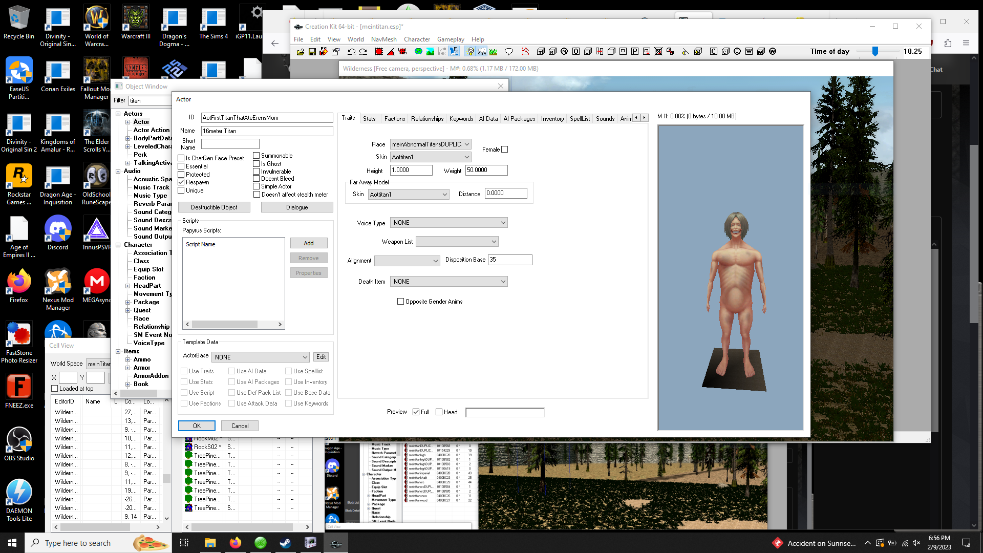983x553 pixels.
Task: Toggle the FX toolbar icon
Action: click(x=454, y=51)
